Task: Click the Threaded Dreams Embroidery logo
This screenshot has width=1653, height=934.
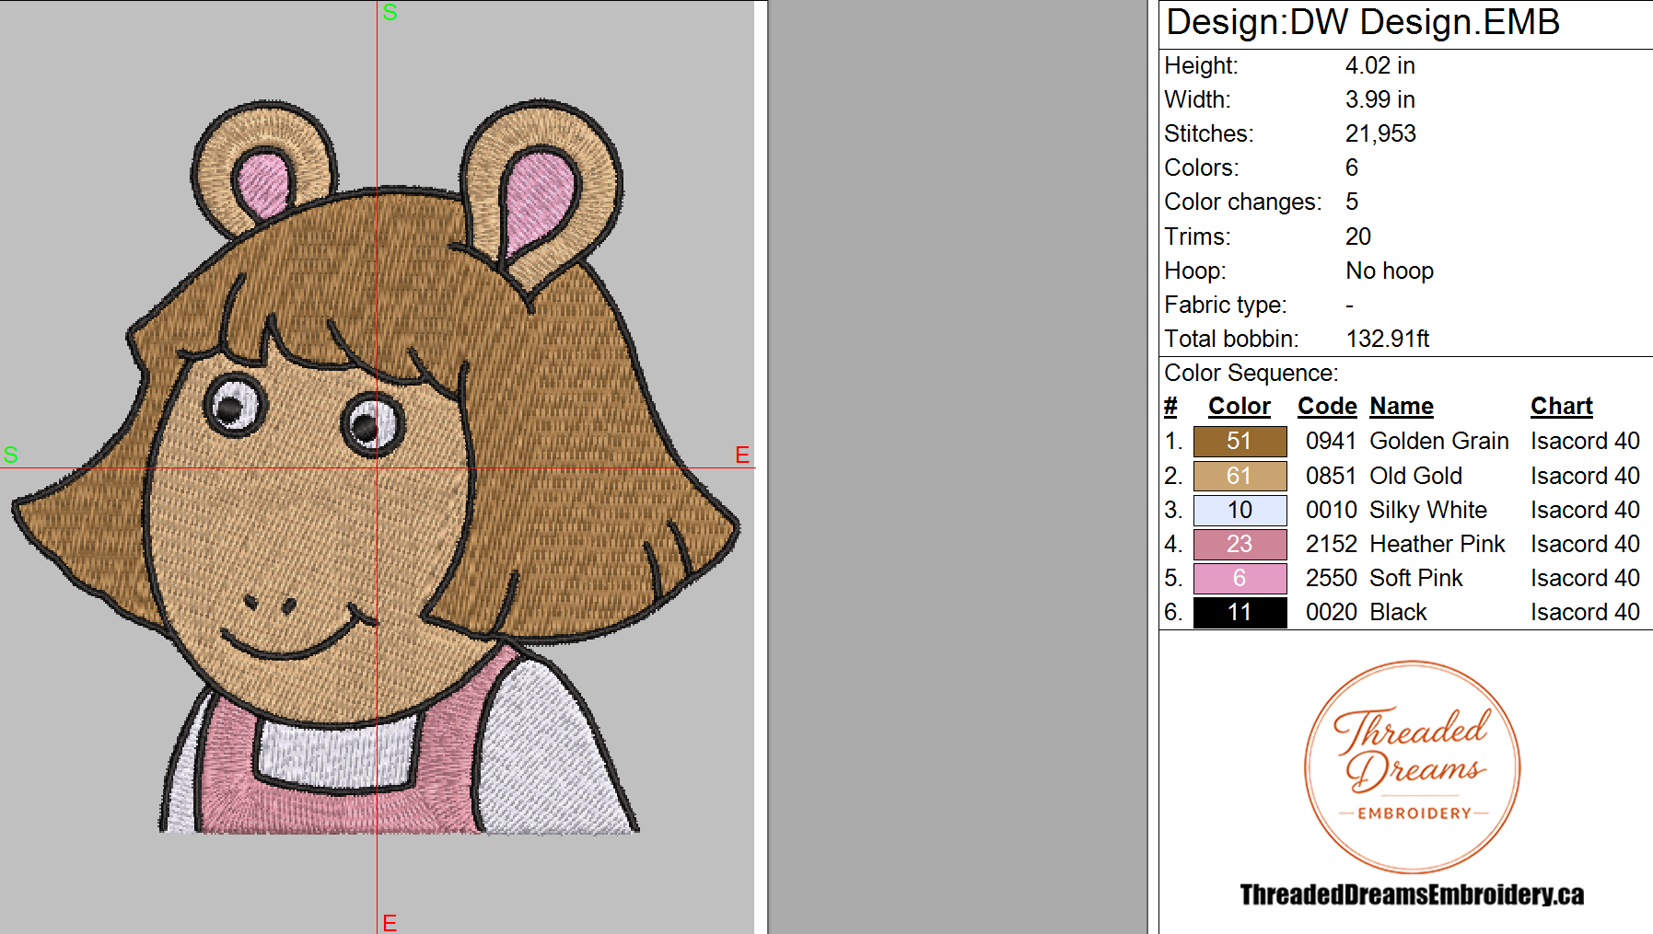Action: (1412, 767)
